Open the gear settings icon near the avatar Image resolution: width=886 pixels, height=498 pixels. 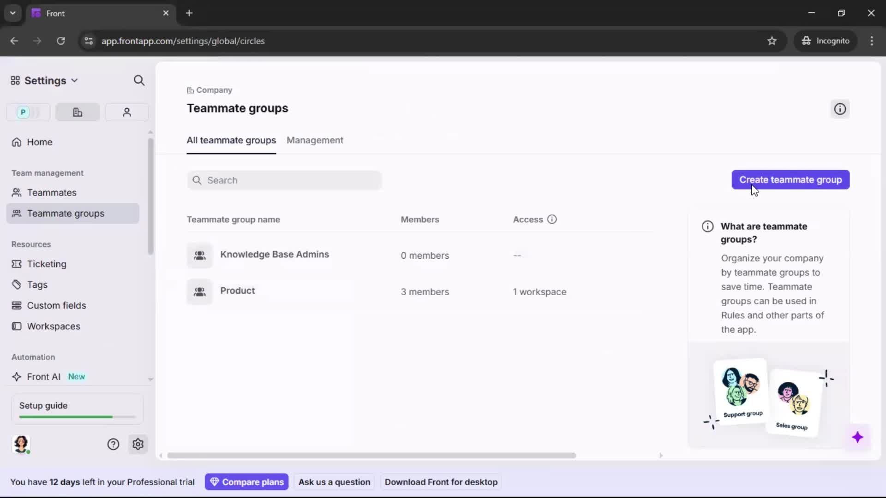tap(138, 444)
